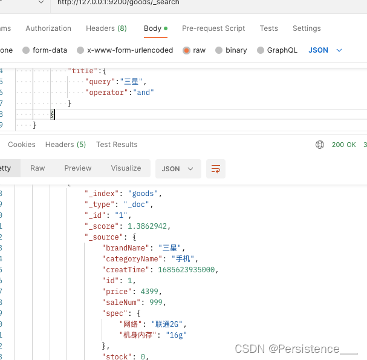Click the "brandName" response line
The image size is (367, 360).
coord(143,248)
